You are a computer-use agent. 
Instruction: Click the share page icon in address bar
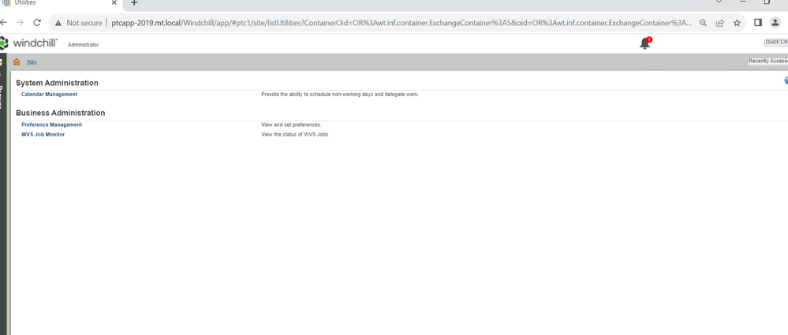(720, 23)
